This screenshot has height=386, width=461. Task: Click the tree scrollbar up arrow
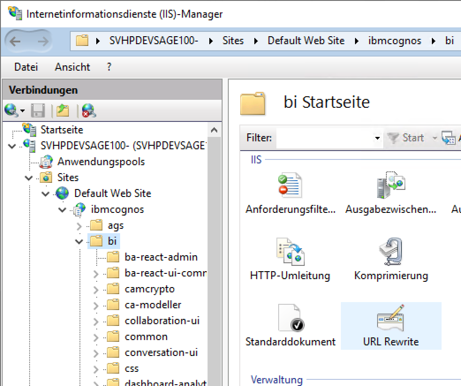click(214, 130)
